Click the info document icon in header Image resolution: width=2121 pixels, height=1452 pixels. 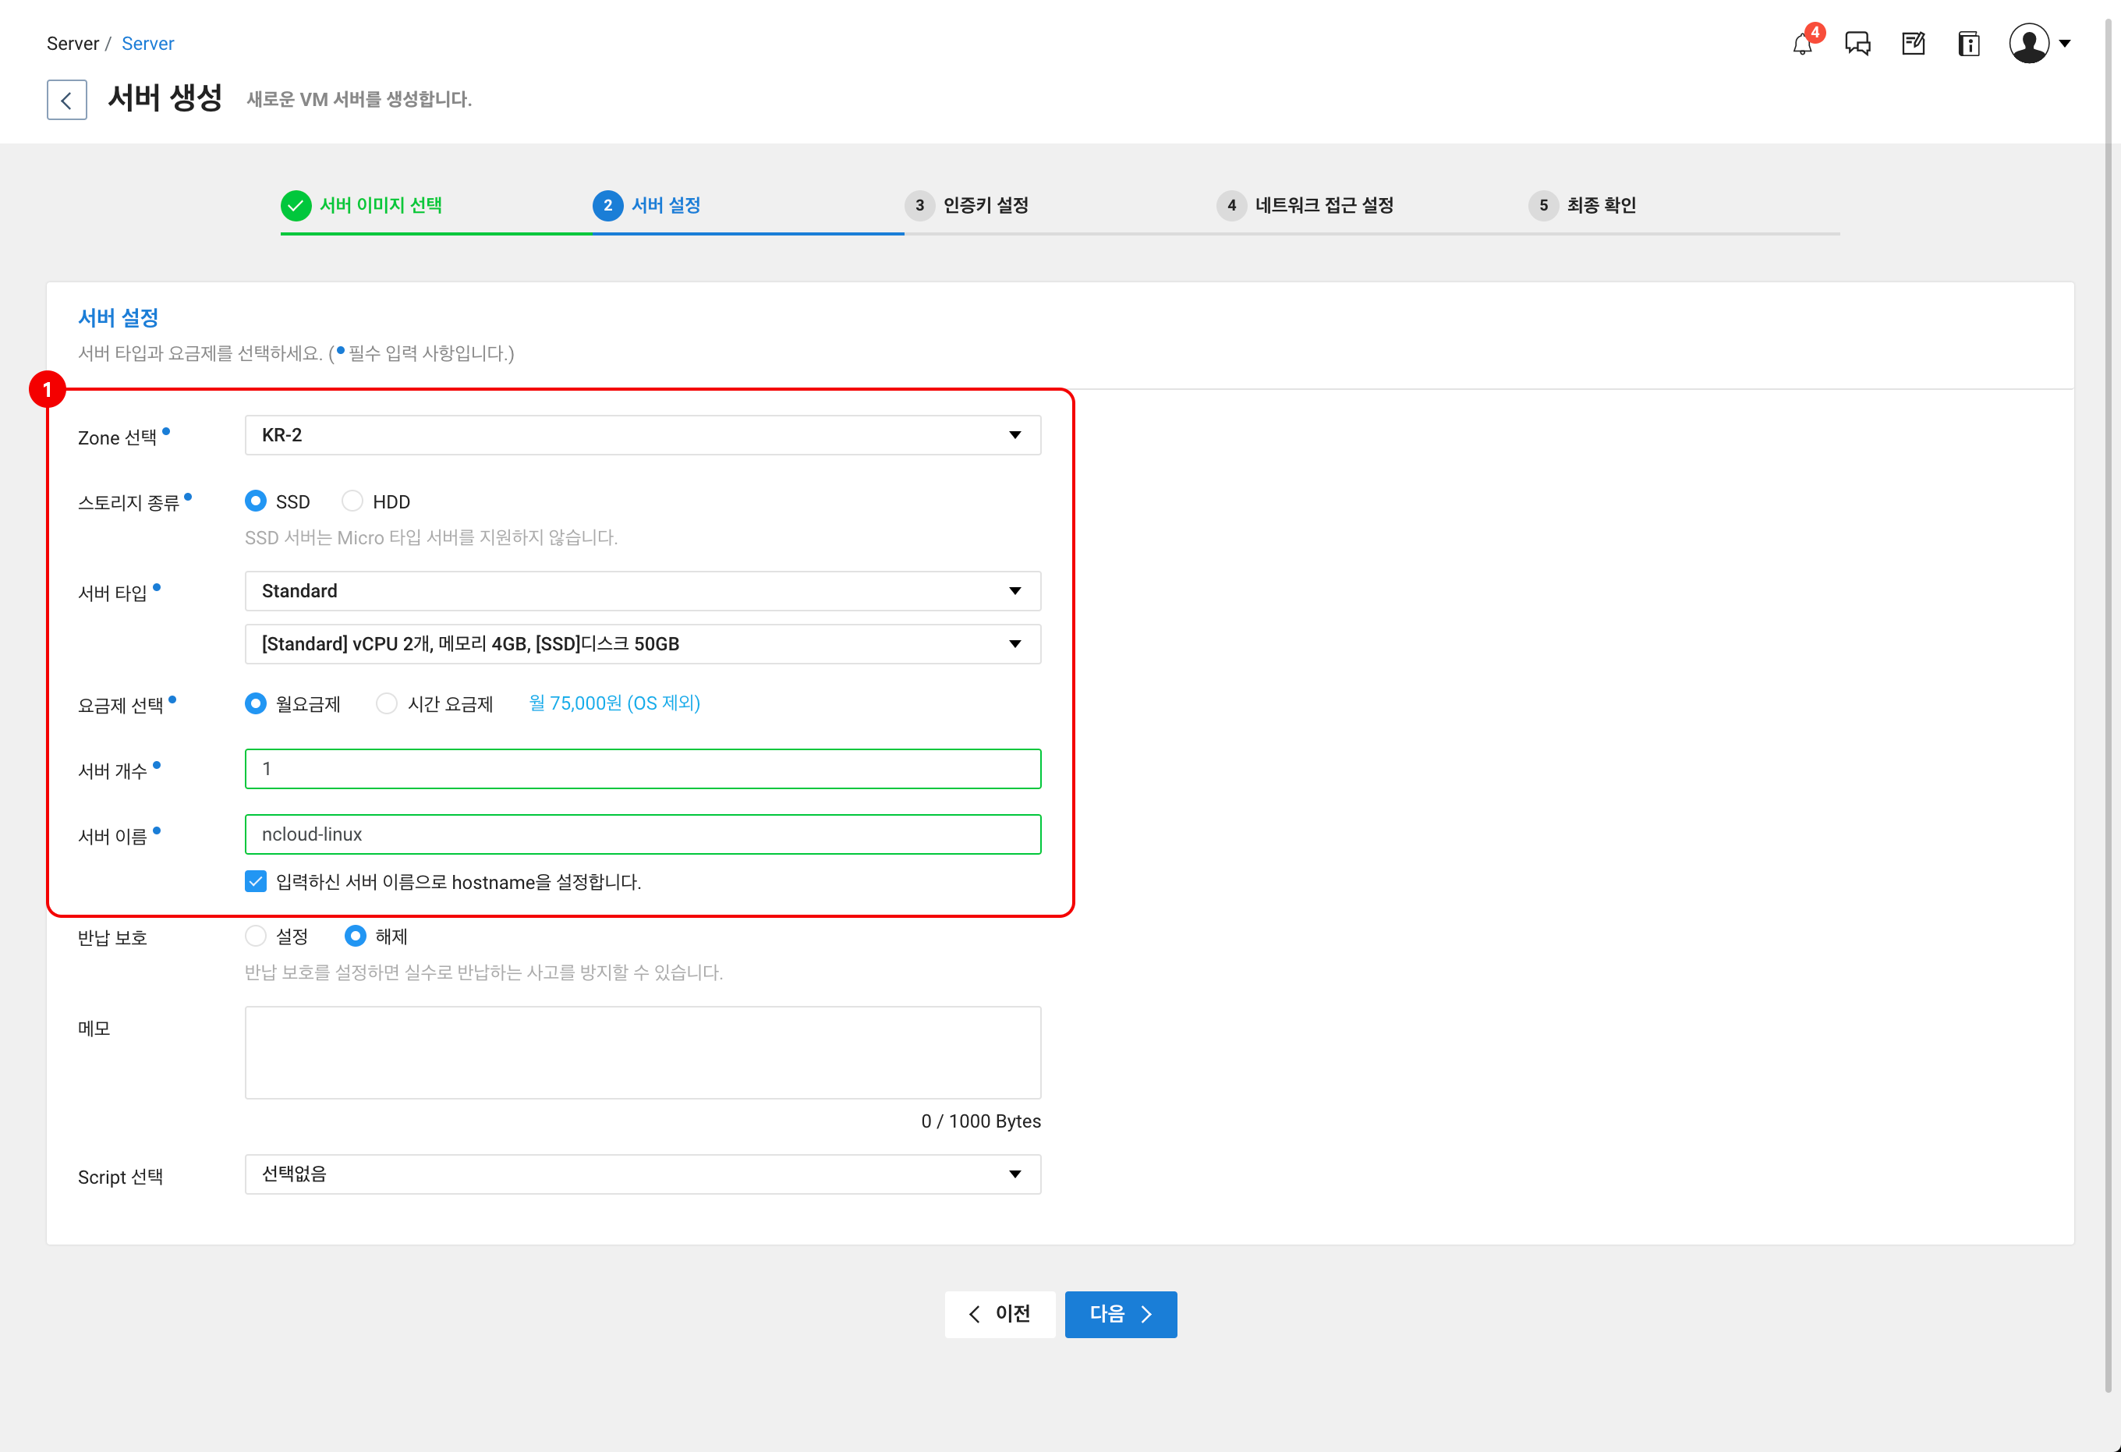[1969, 44]
